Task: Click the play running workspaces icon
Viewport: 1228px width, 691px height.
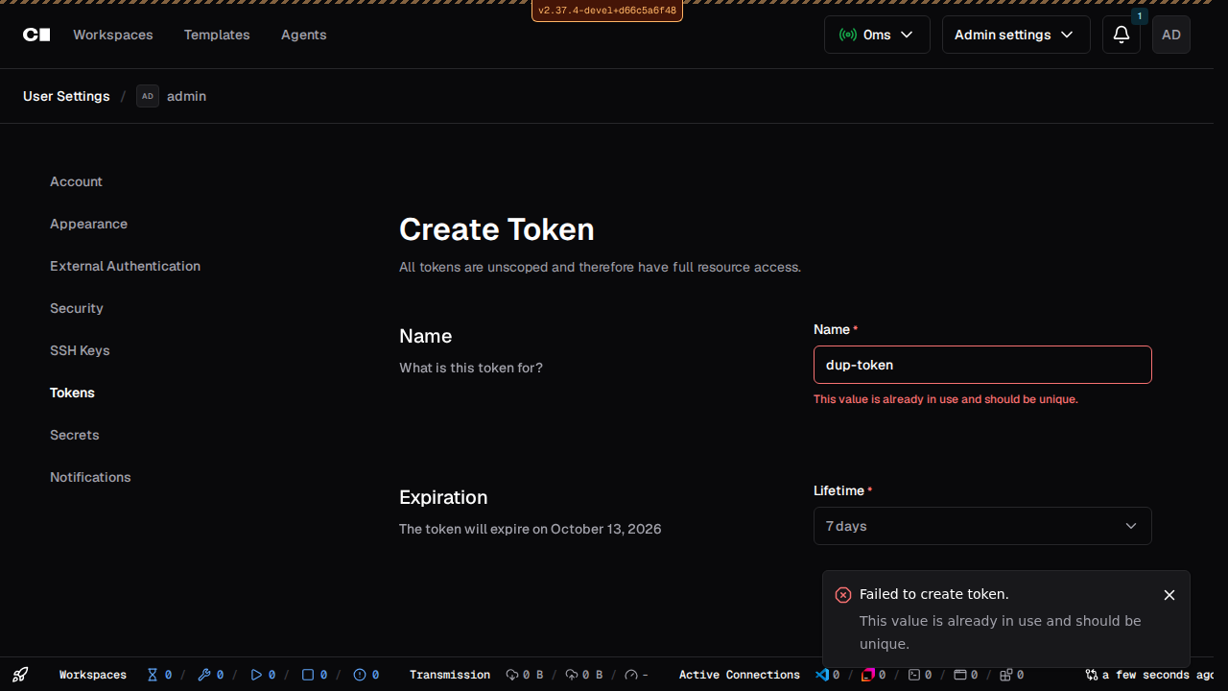Action: coord(256,675)
